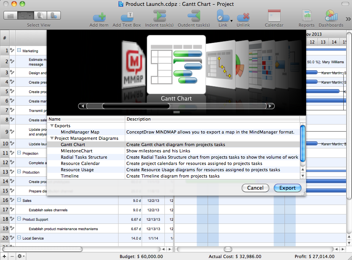Click the task icon in row 12
The height and width of the screenshot is (260, 352).
click(x=12, y=163)
